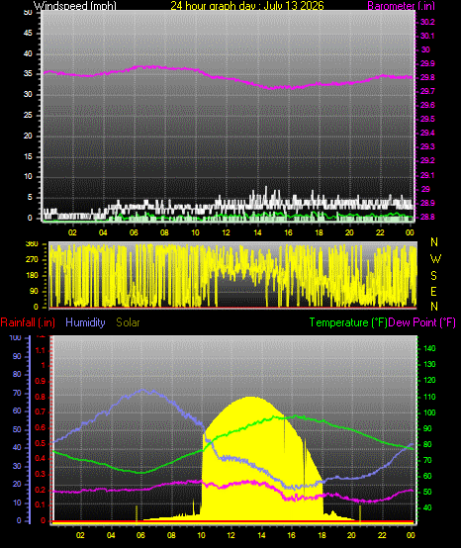Click hour label "08" under the temperature chart
461x548 pixels.
click(x=171, y=535)
